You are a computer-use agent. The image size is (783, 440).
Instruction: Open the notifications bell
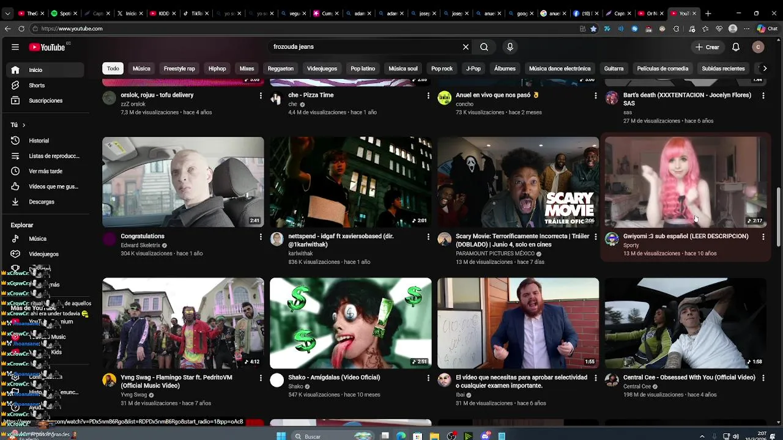(x=736, y=47)
